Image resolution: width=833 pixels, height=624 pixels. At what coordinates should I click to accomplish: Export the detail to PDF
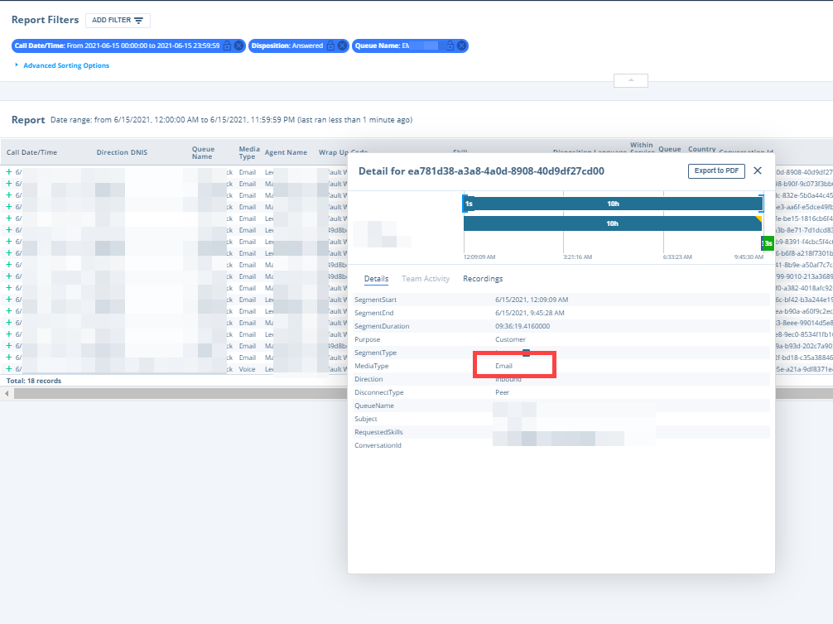[716, 171]
